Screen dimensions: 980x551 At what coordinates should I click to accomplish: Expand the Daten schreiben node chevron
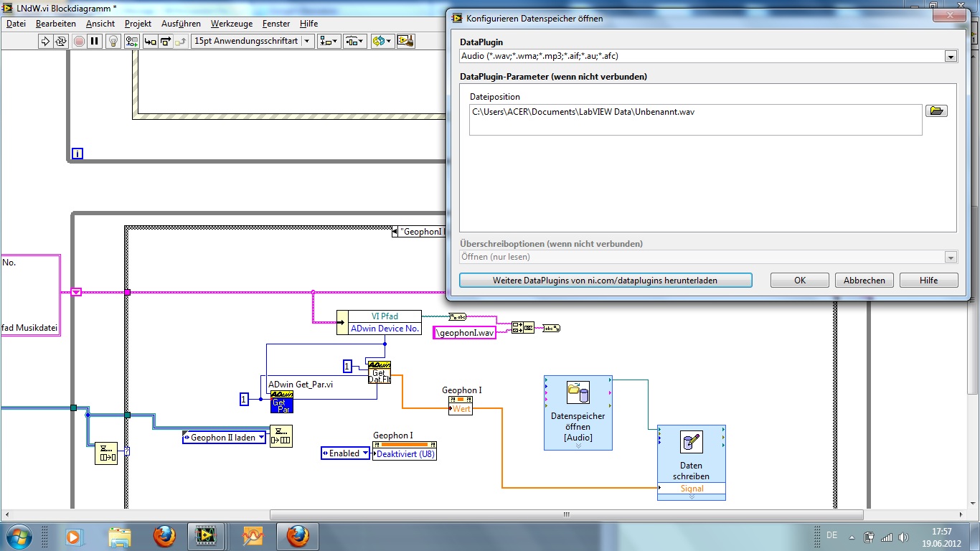(x=692, y=497)
